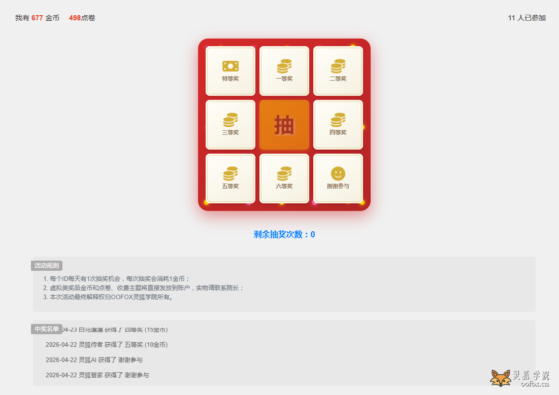559x395 pixels.
Task: Click the 灵狐学院 fox logo
Action: coord(519,378)
